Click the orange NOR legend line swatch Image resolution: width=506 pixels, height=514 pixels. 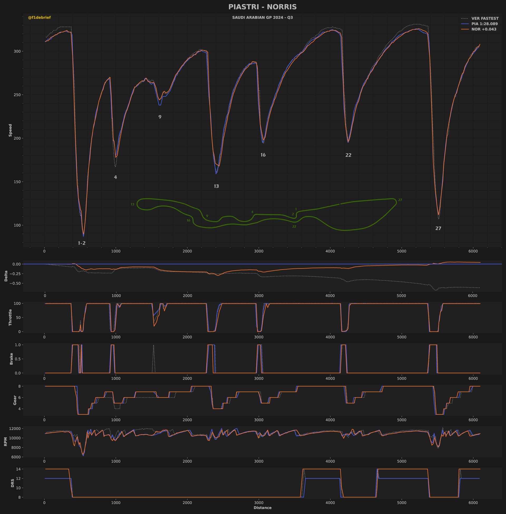(x=465, y=29)
